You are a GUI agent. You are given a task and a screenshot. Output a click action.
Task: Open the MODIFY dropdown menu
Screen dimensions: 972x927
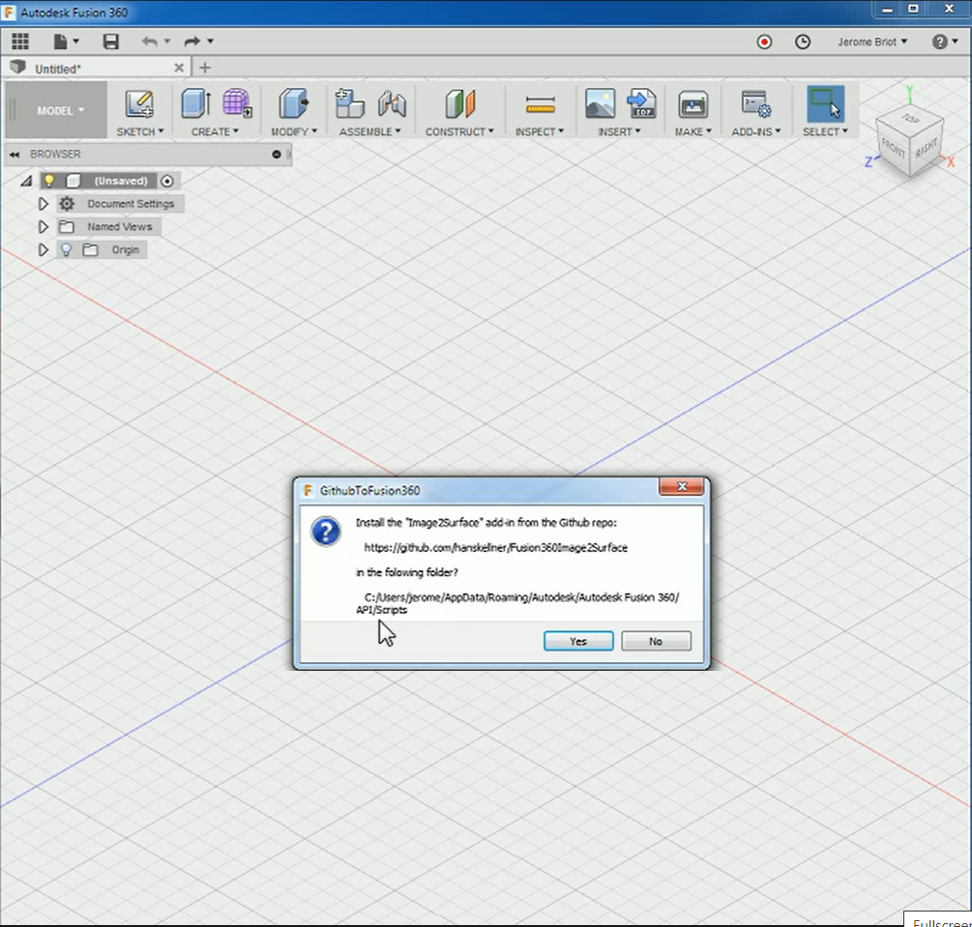click(x=294, y=131)
